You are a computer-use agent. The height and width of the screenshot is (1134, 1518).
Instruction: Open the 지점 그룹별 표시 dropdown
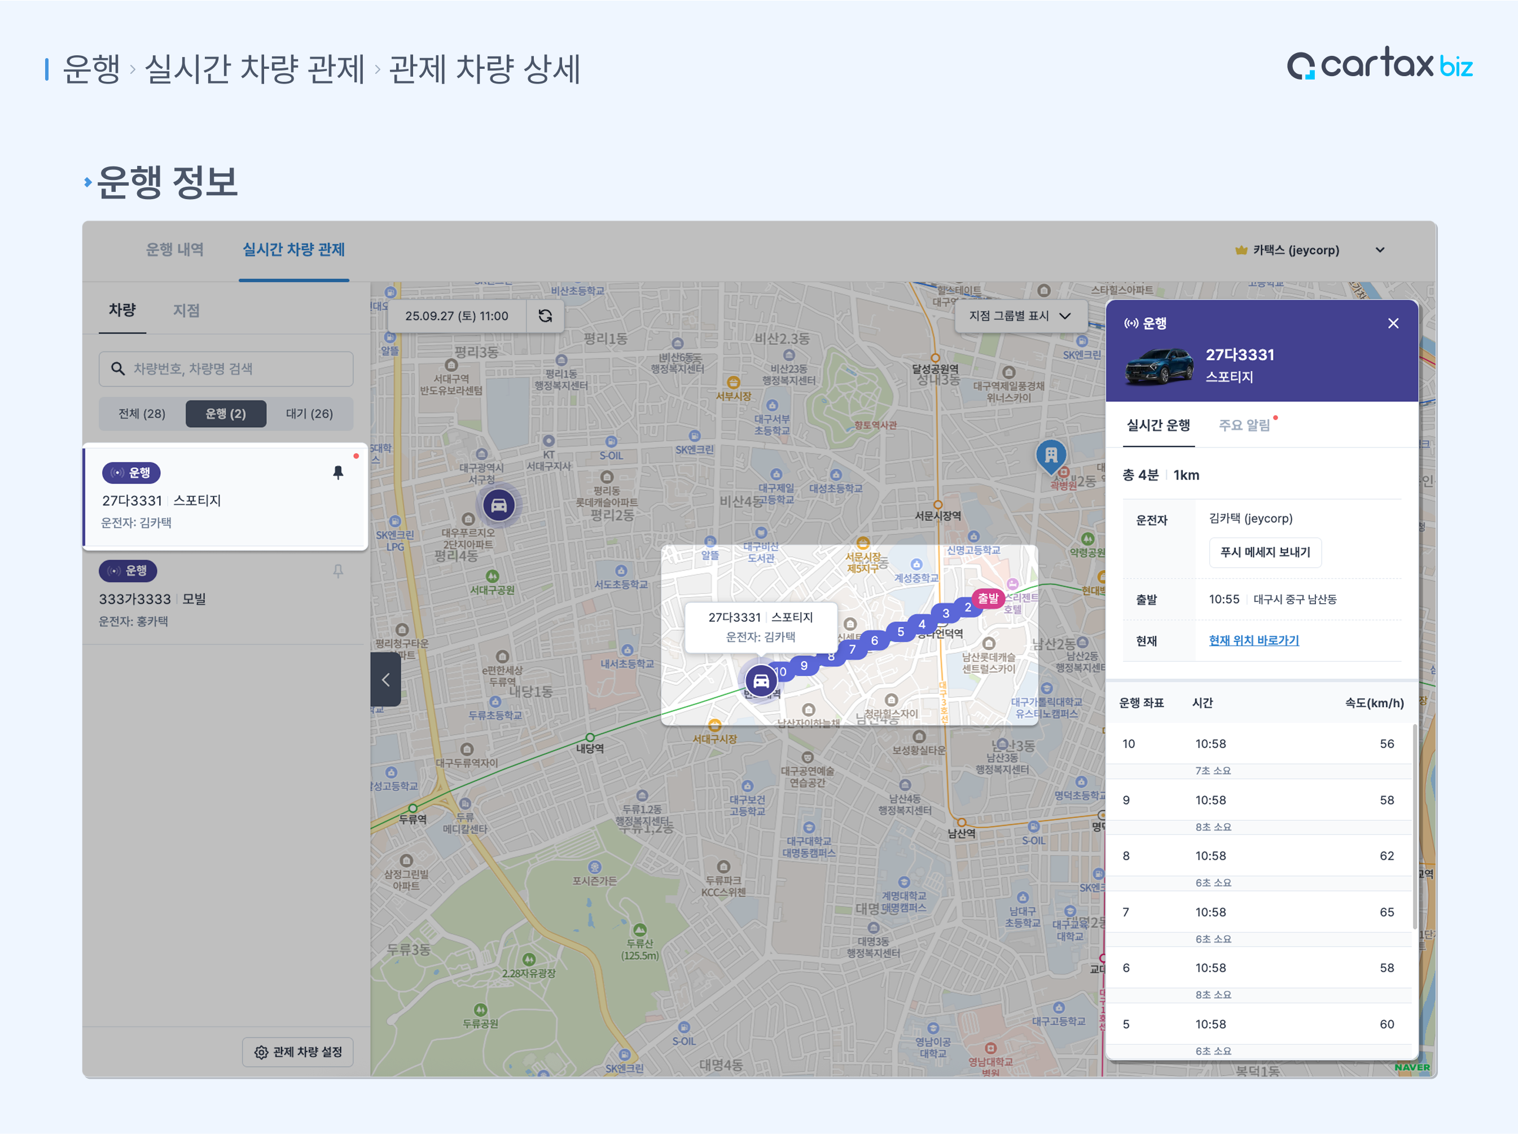click(x=1020, y=315)
